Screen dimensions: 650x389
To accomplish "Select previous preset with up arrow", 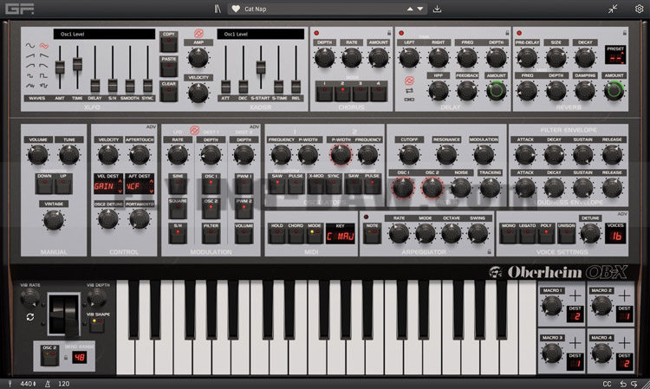I will point(410,9).
